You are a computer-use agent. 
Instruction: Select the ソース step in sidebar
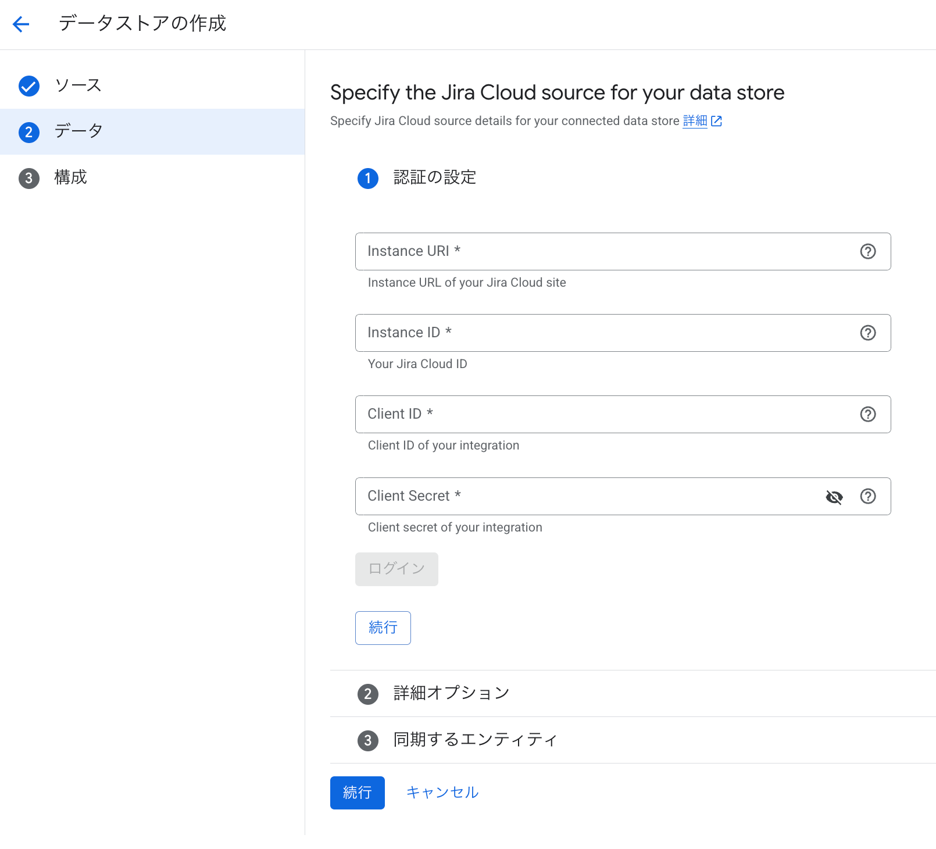pos(152,85)
